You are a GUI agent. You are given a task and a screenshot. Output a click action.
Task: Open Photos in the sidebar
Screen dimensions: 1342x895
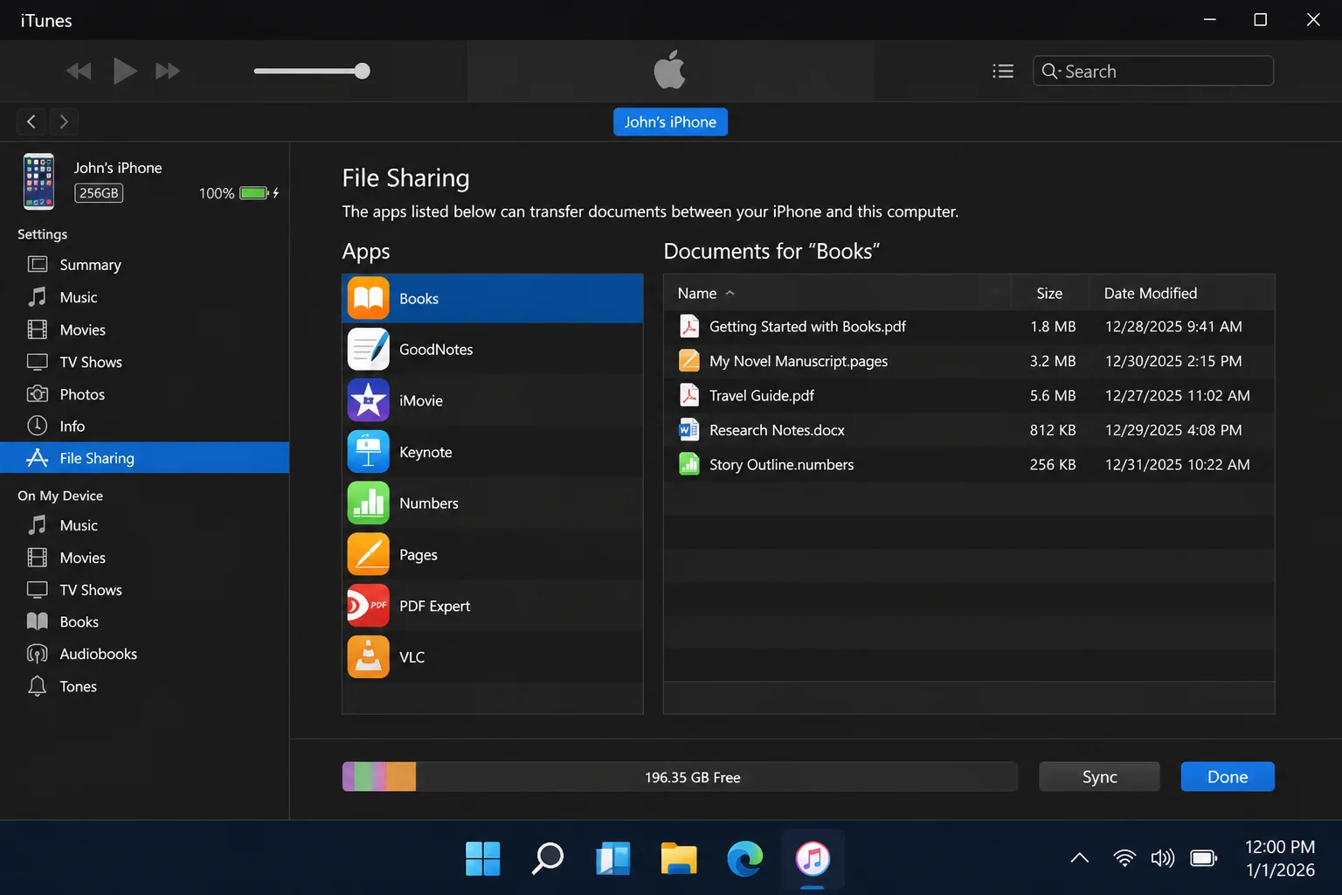click(x=144, y=394)
